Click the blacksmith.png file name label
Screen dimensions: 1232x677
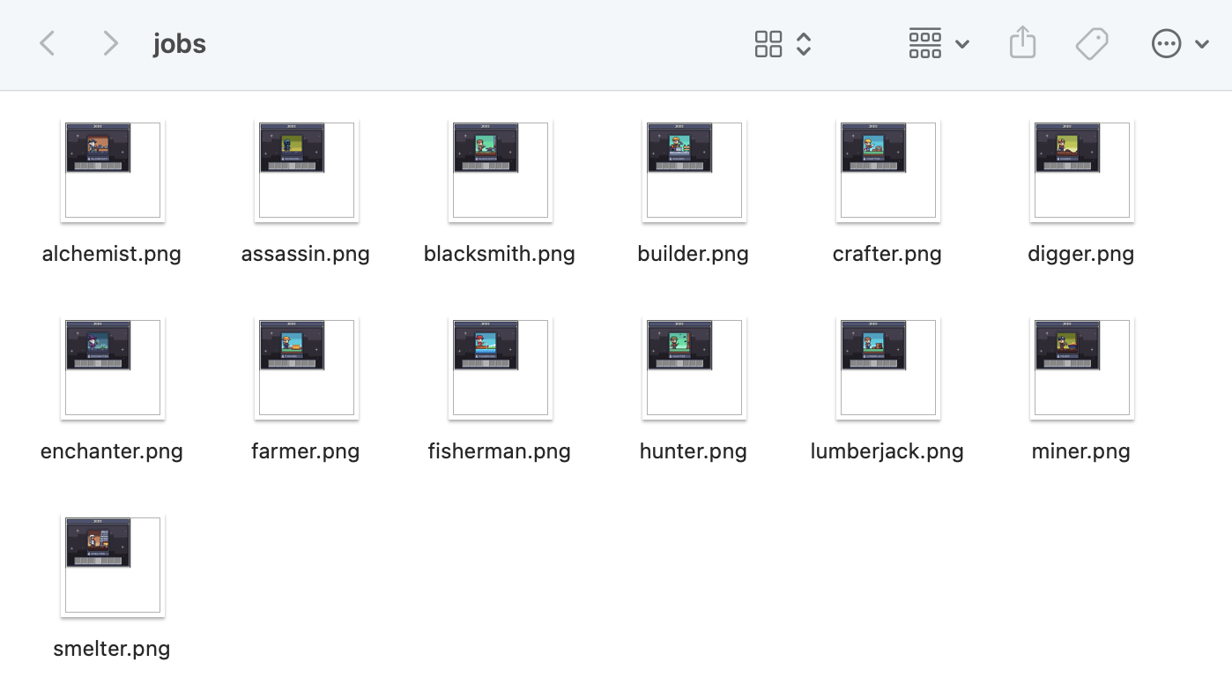coord(499,255)
